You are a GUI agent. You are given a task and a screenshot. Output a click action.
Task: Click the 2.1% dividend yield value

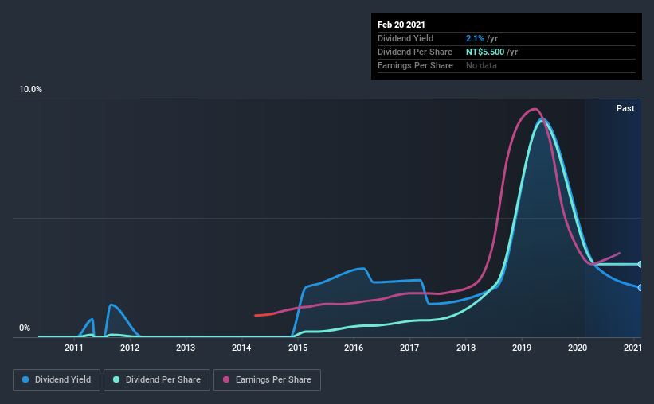(x=475, y=38)
